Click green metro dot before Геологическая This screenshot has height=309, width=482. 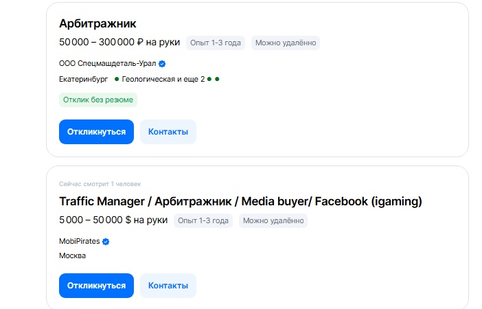coord(117,79)
